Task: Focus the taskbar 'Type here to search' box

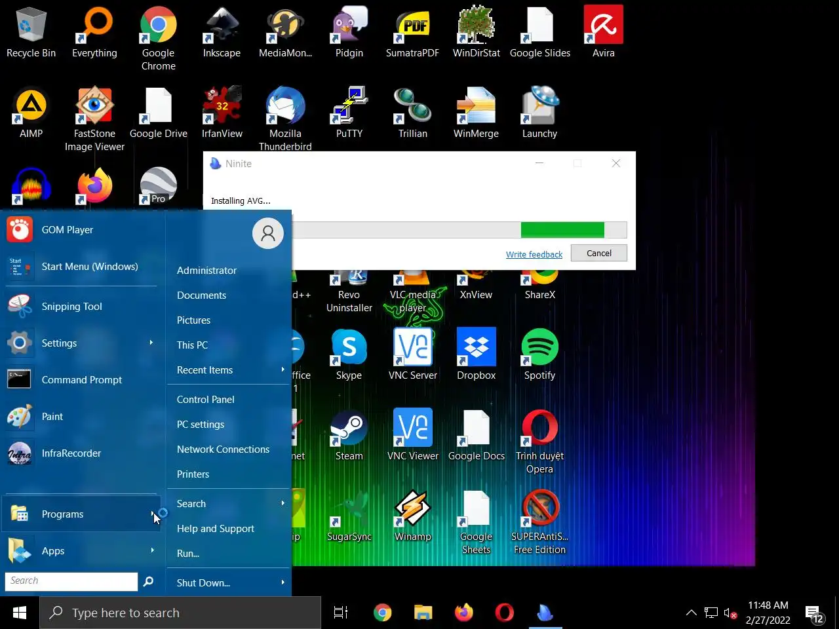Action: point(180,613)
